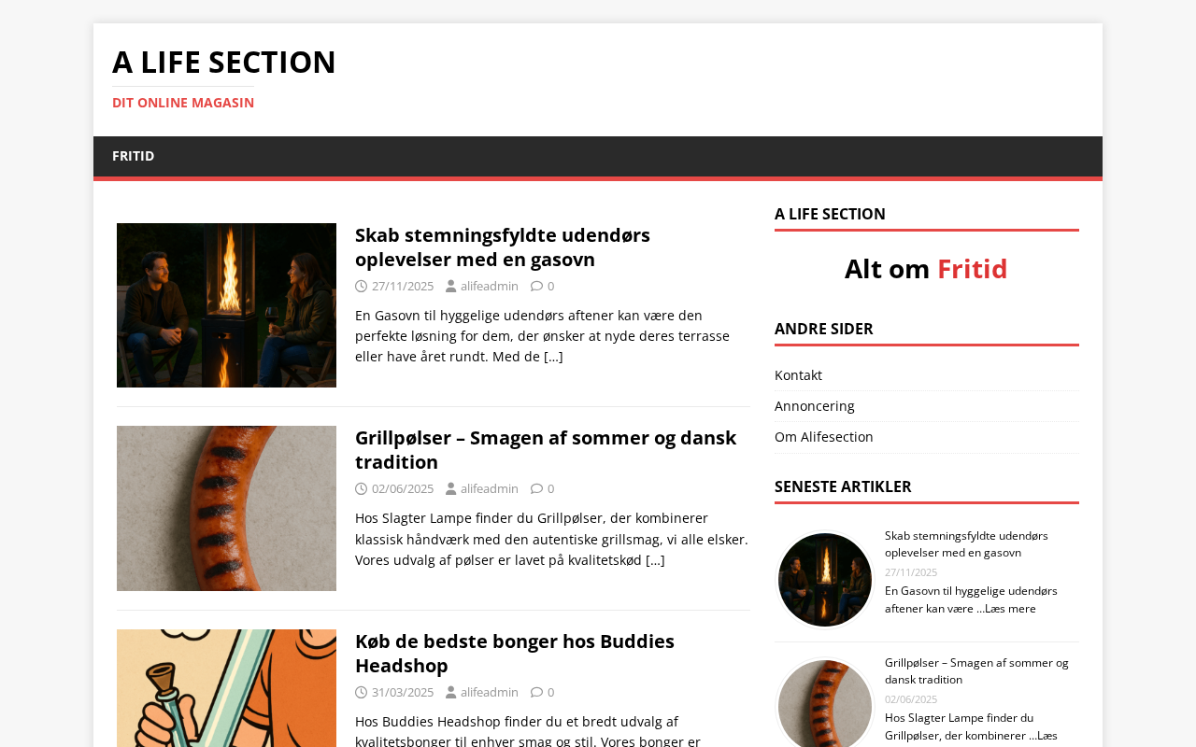Open the Om Alifesection link
The height and width of the screenshot is (747, 1196).
[824, 437]
